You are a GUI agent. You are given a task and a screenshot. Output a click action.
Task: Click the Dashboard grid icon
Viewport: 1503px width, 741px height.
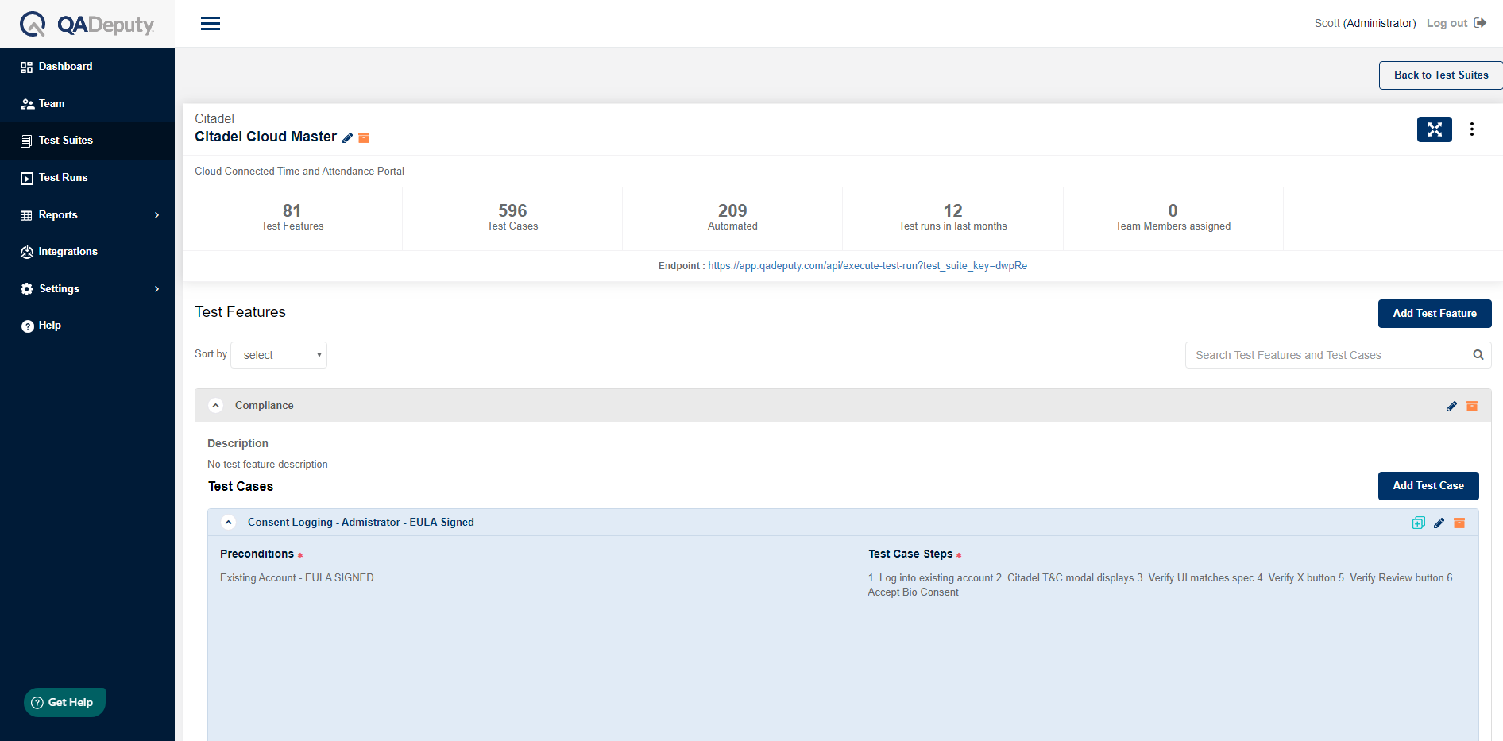click(27, 67)
